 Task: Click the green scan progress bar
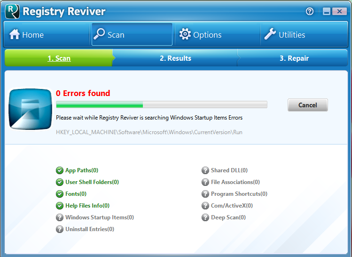pyautogui.click(x=162, y=104)
